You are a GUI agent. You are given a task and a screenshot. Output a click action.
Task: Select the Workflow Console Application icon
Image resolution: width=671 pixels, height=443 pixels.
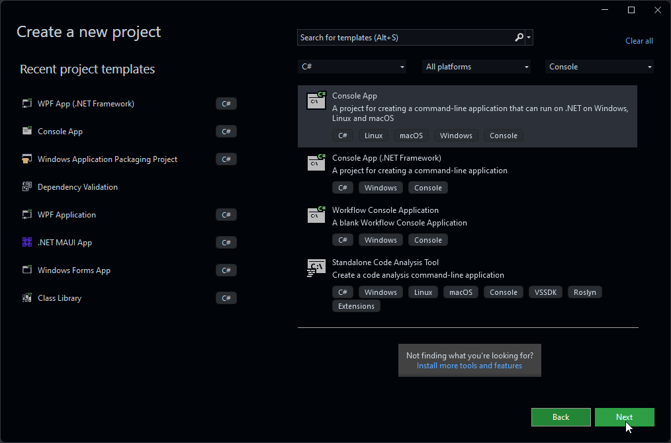316,215
